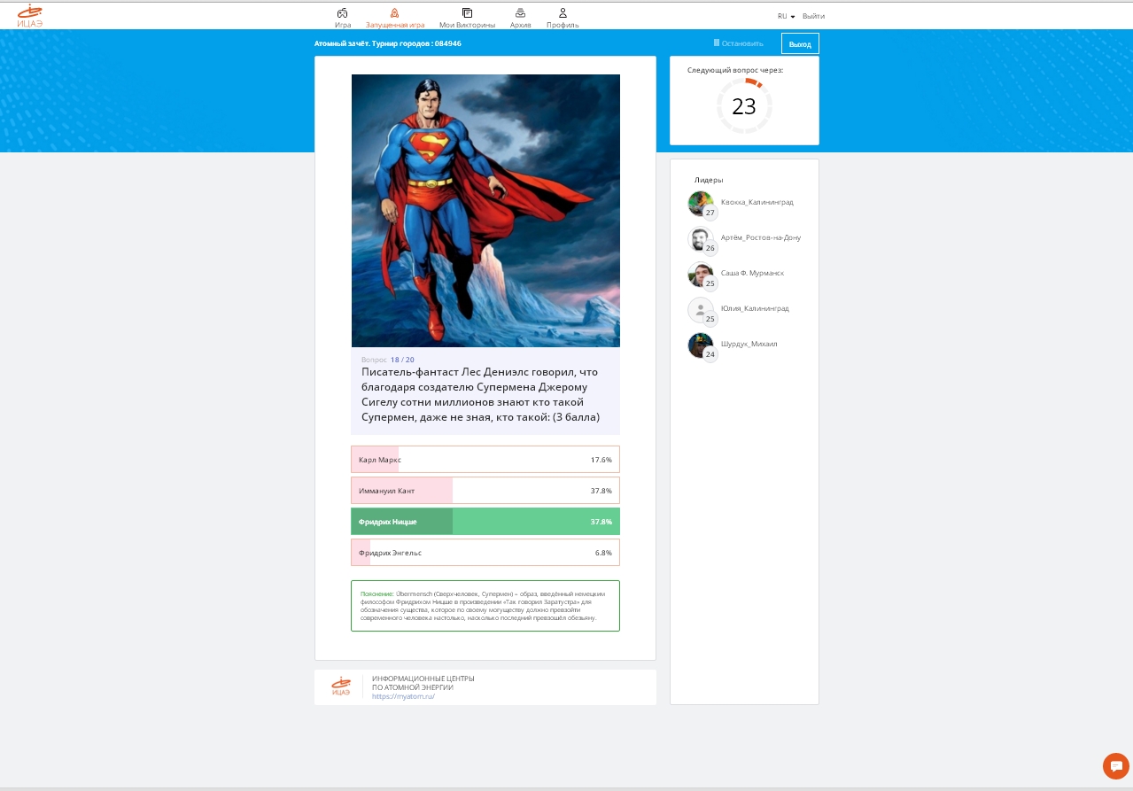Click the name Саша Ф. Мурманск

point(752,273)
